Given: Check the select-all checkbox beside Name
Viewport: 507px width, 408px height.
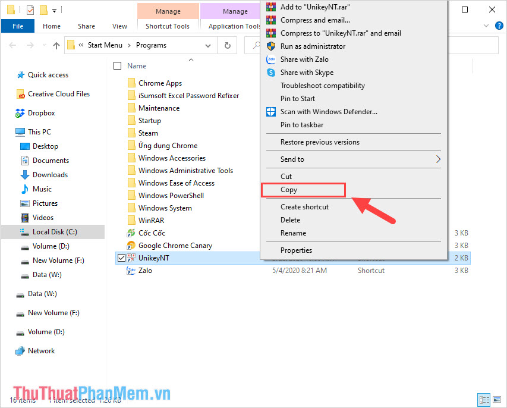Looking at the screenshot, I should (117, 65).
